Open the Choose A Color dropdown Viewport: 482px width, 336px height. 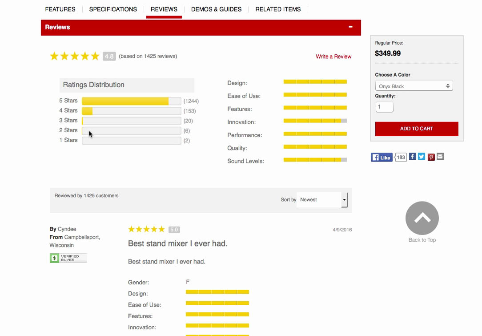(x=414, y=85)
